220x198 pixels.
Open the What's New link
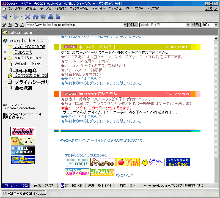coord(28,64)
